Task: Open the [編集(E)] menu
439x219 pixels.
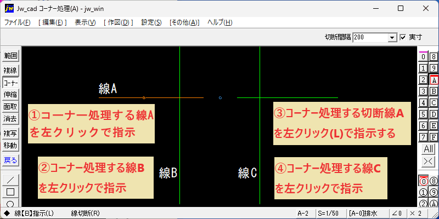Action: 53,22
